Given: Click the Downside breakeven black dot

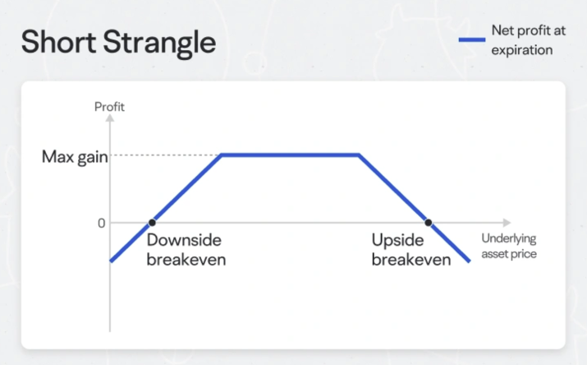Looking at the screenshot, I should click(x=152, y=223).
